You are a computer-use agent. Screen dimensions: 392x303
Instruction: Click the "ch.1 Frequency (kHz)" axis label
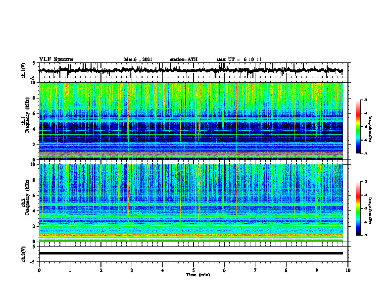[x=26, y=114]
